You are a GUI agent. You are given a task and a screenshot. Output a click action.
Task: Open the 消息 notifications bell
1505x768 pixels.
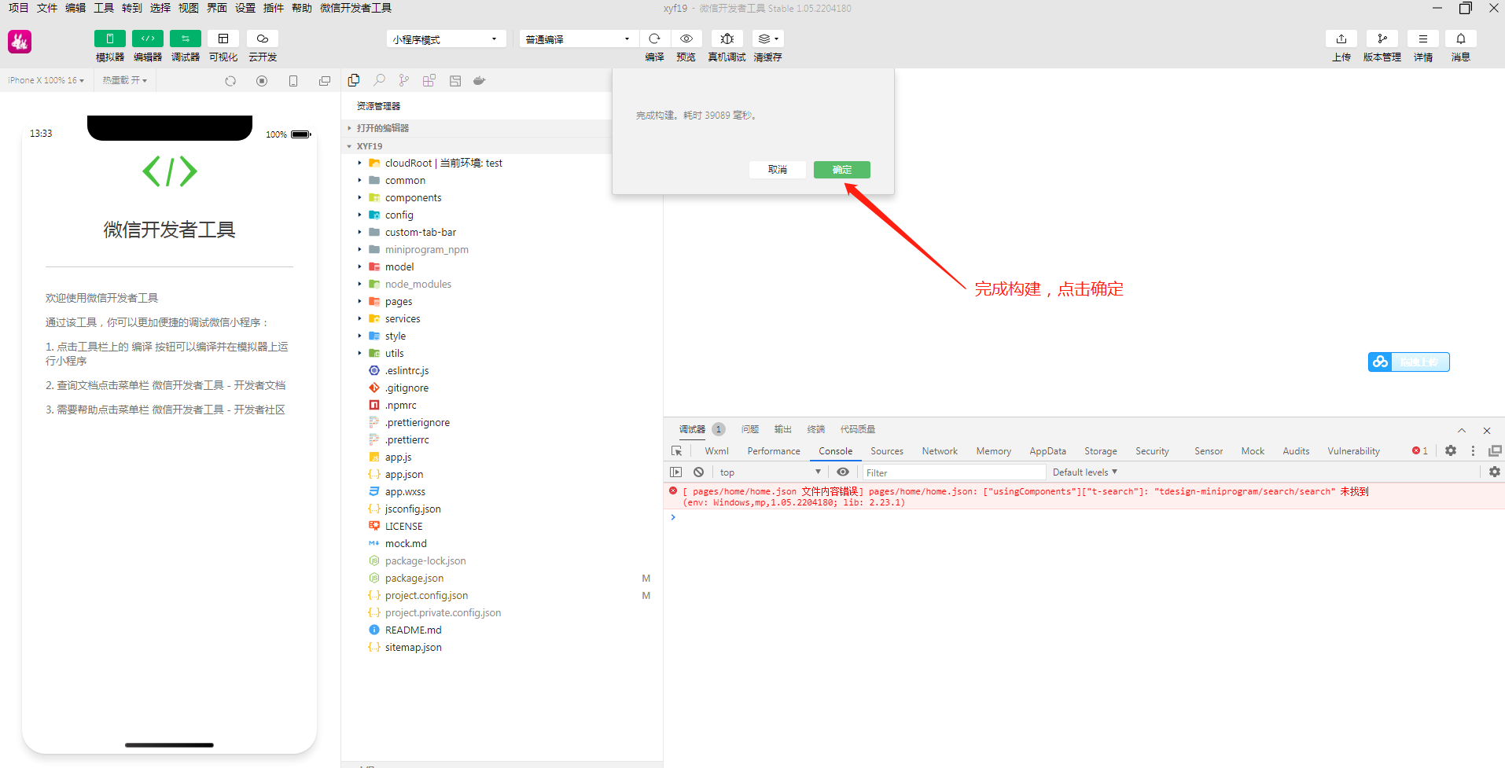[x=1461, y=39]
